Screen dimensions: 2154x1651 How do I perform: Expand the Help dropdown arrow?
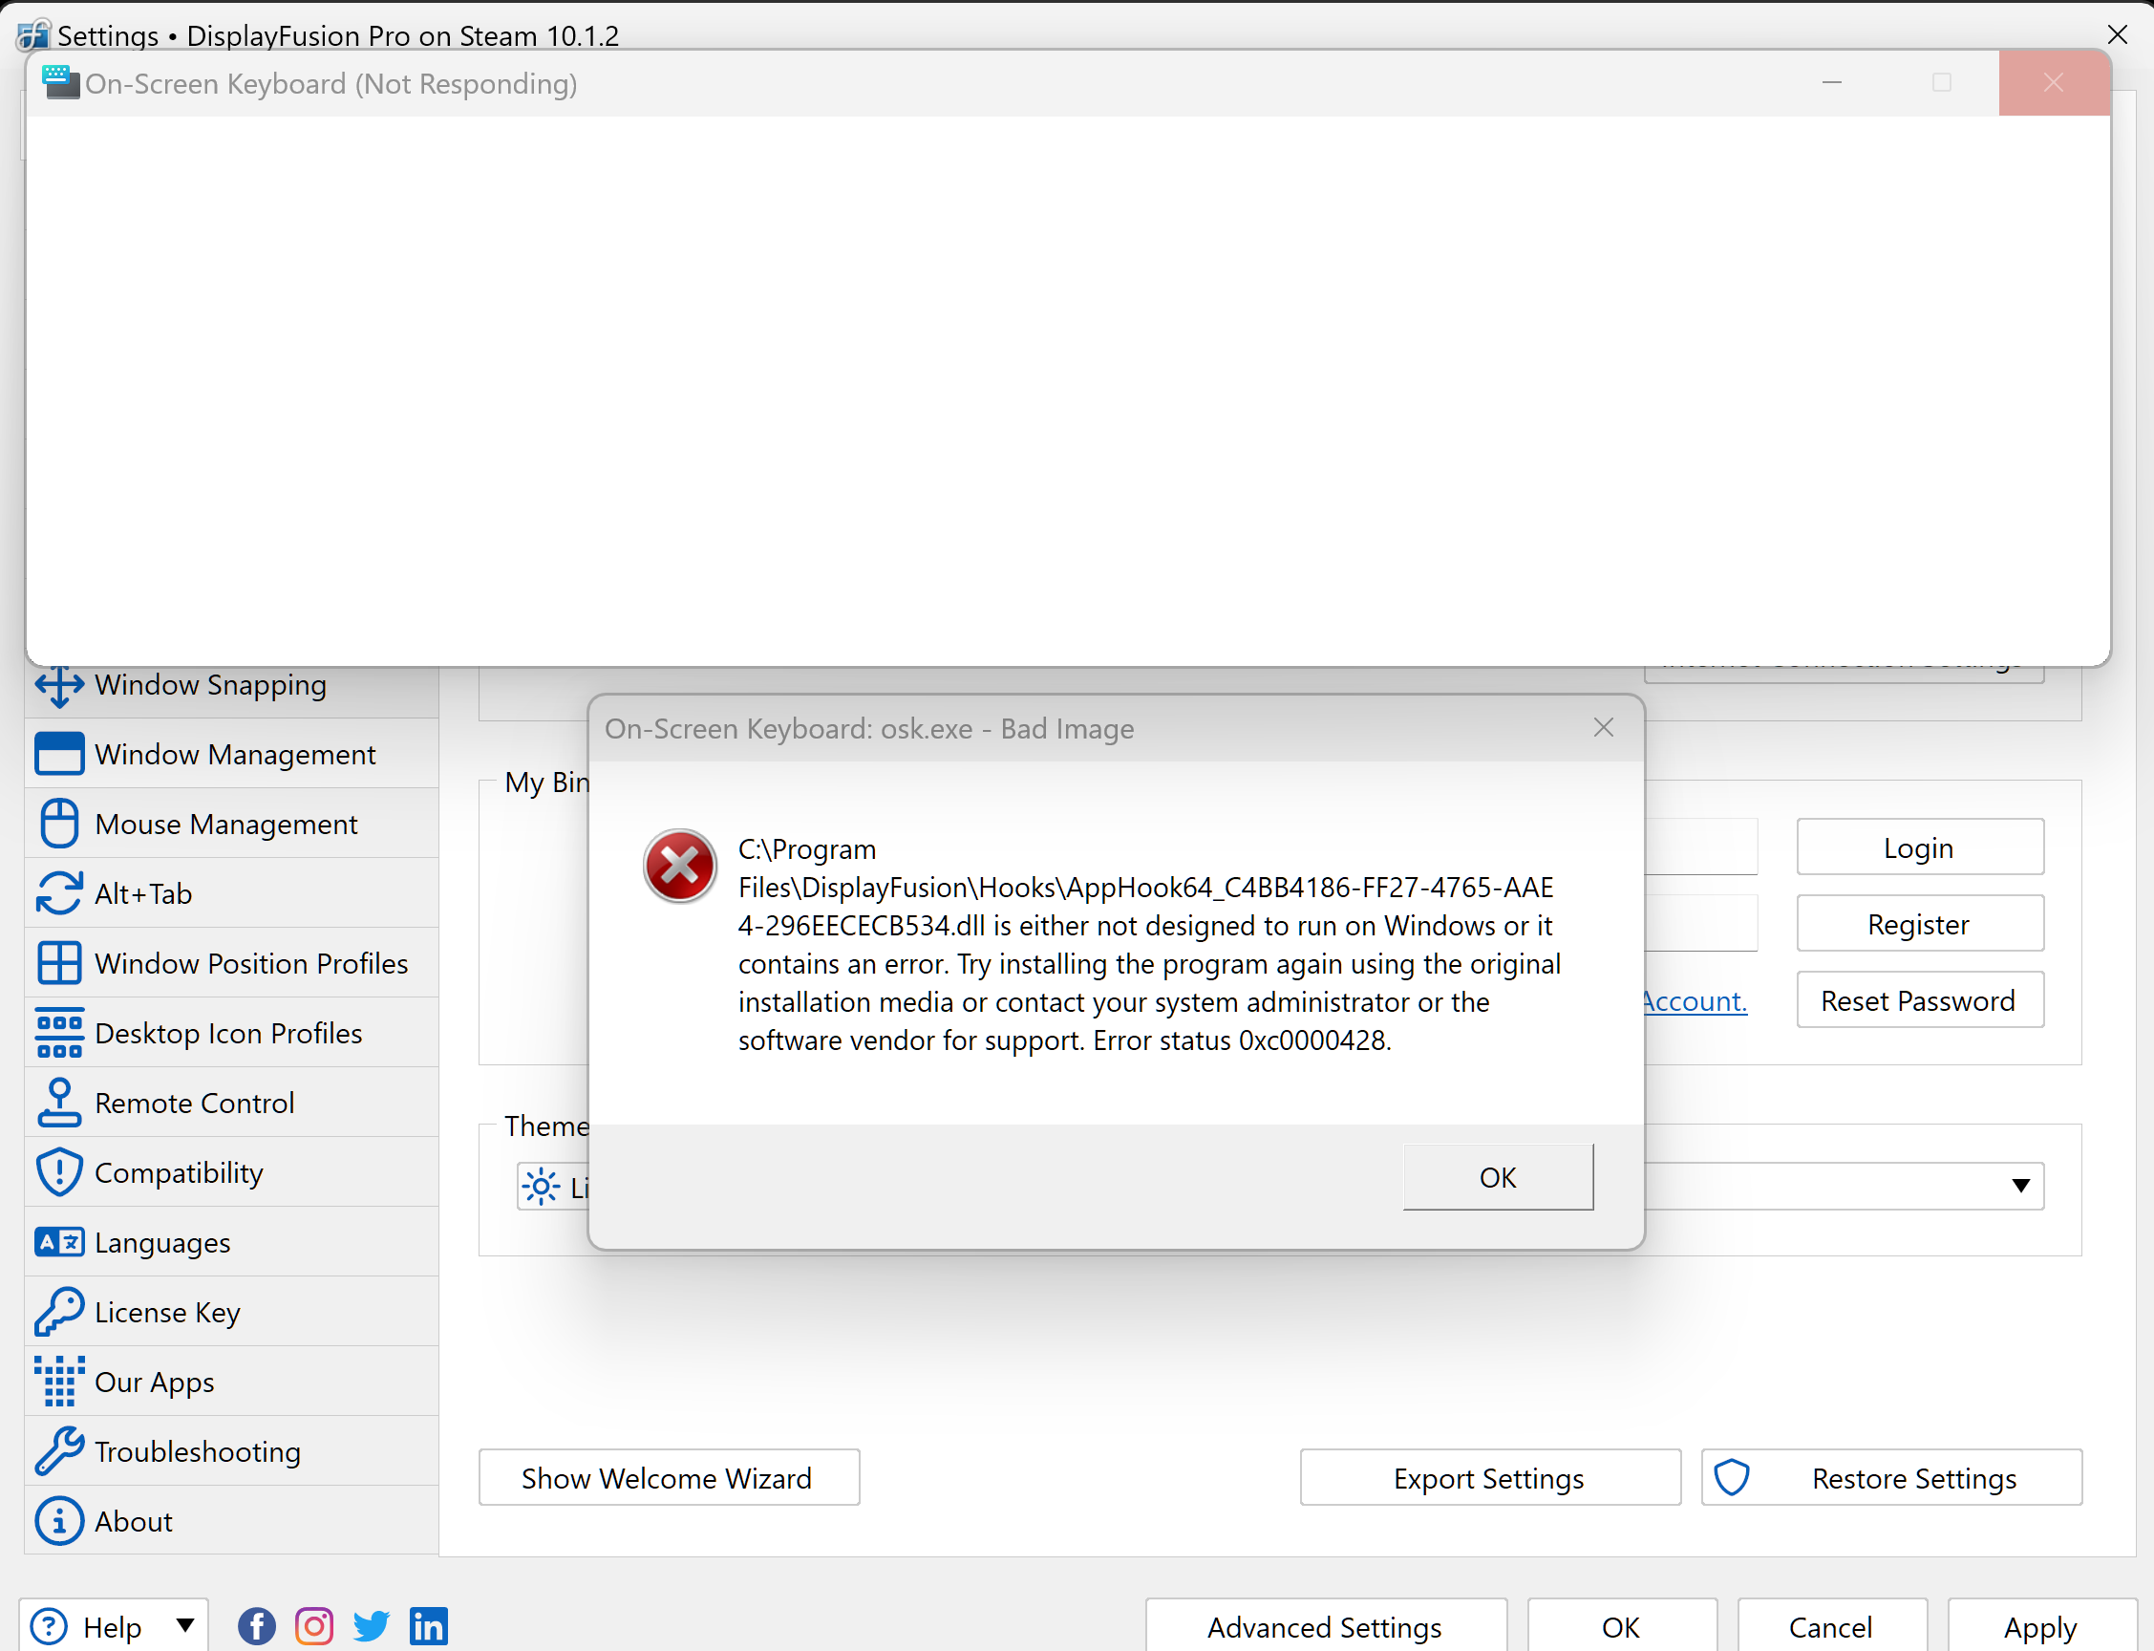pyautogui.click(x=184, y=1625)
